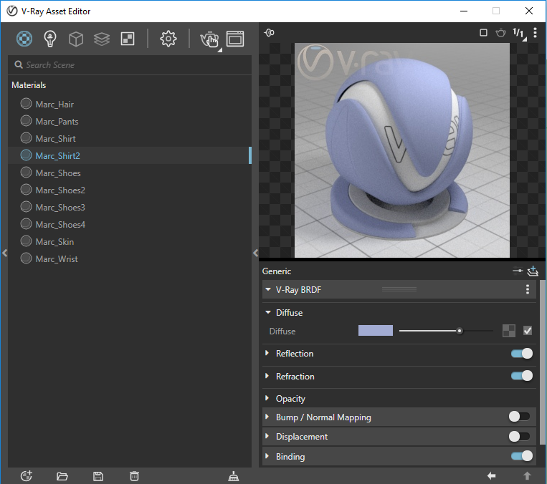Viewport: 547px width, 484px height.
Task: Start render with teapot icon
Action: 209,39
